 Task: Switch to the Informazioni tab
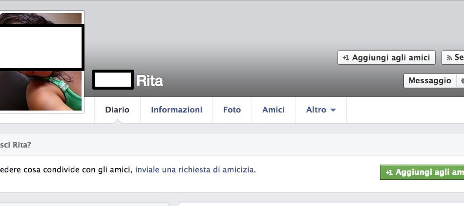pyautogui.click(x=177, y=110)
